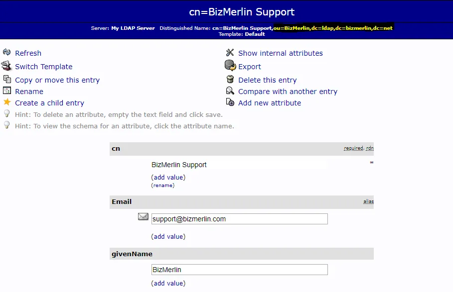The height and width of the screenshot is (292, 453).
Task: Select Add new attribute link
Action: click(269, 103)
